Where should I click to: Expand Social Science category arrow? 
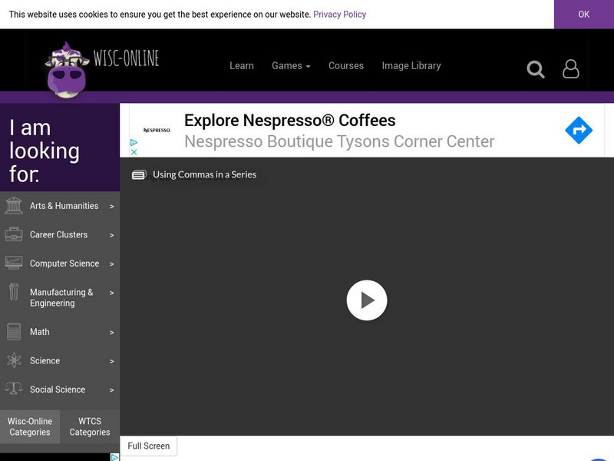click(111, 390)
